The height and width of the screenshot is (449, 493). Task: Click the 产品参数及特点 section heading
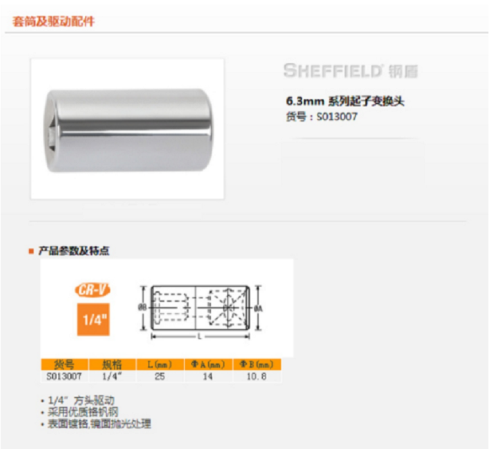[x=74, y=251]
